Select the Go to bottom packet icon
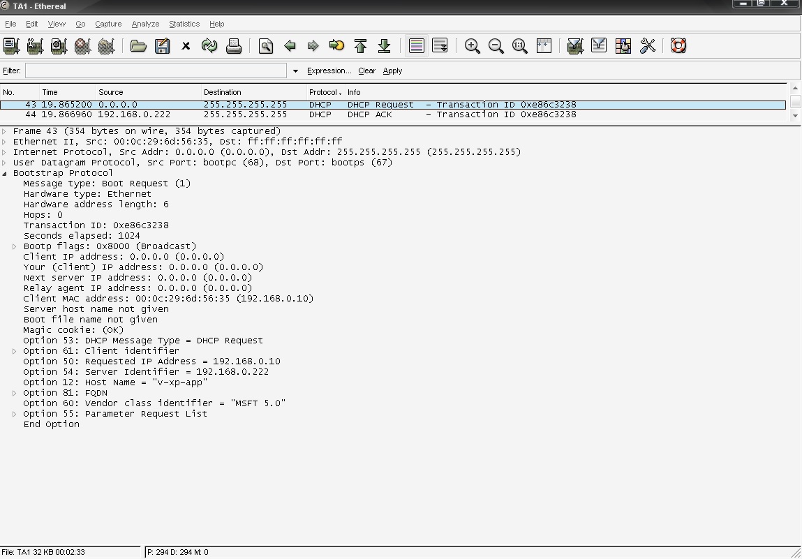Screen dimensions: 802x559 tap(384, 45)
